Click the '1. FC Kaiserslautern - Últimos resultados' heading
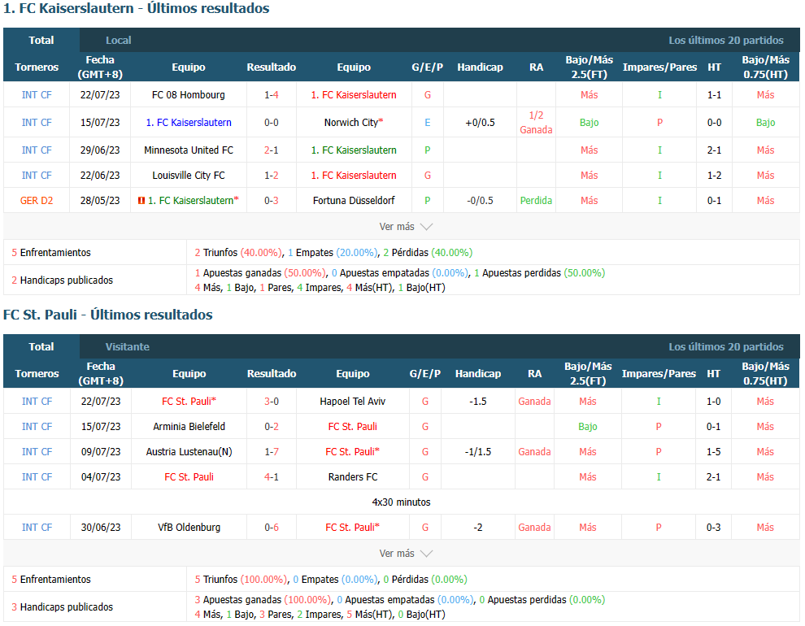Image resolution: width=805 pixels, height=626 pixels. click(x=136, y=9)
